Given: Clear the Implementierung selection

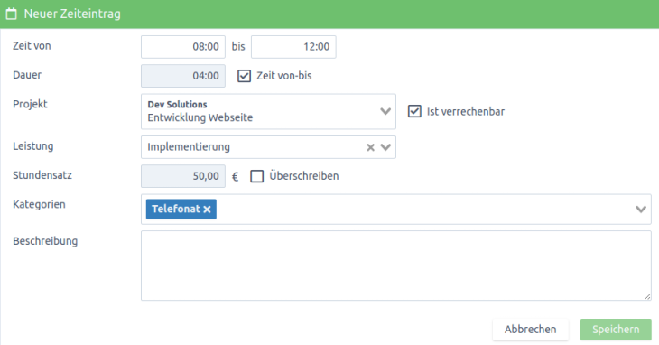Looking at the screenshot, I should click(370, 147).
